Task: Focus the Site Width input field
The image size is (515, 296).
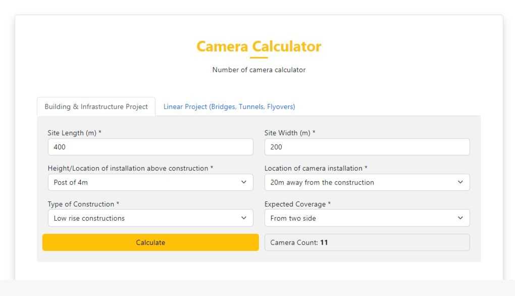Action: (367, 147)
